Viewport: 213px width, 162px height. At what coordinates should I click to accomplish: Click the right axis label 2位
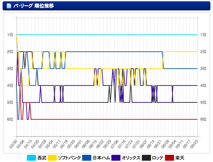[203, 52]
